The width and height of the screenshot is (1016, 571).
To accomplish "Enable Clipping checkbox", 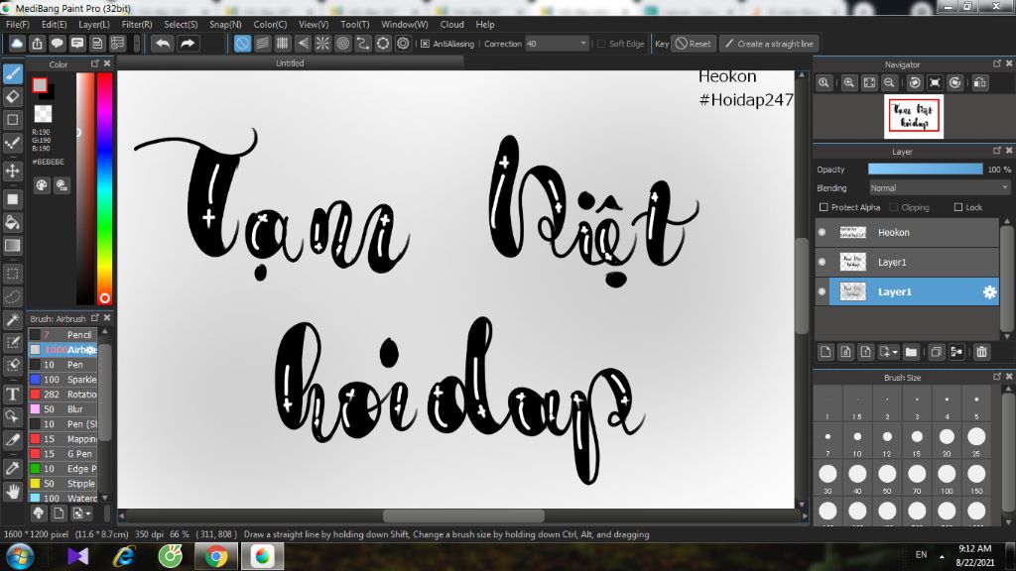I will pyautogui.click(x=894, y=207).
